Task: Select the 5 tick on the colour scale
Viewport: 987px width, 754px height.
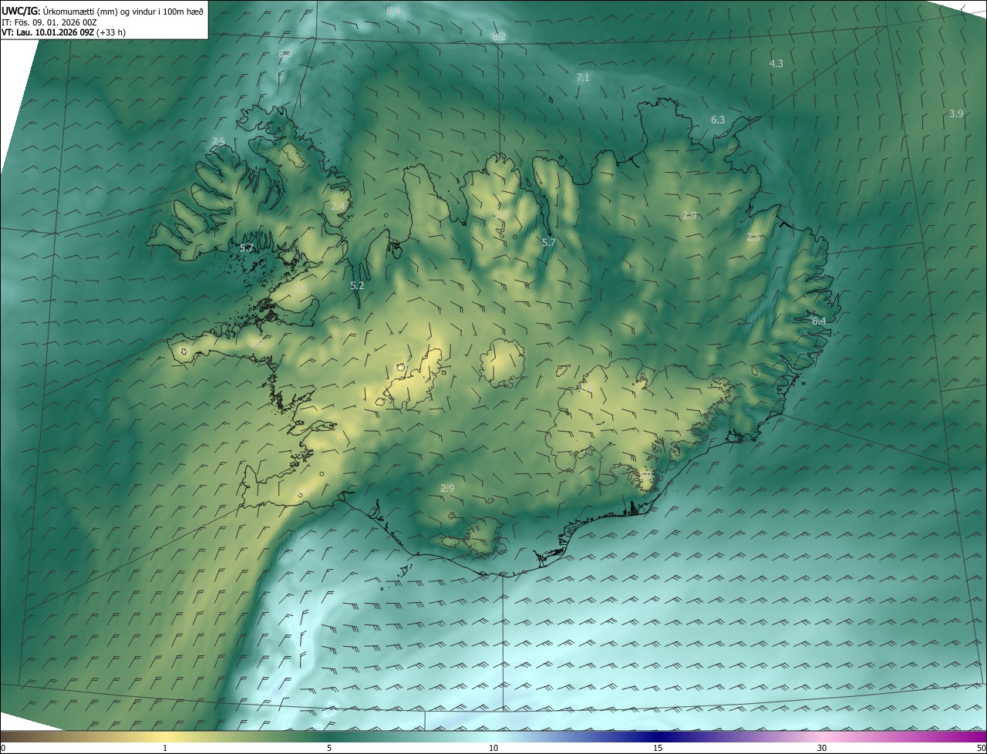Action: [x=329, y=748]
